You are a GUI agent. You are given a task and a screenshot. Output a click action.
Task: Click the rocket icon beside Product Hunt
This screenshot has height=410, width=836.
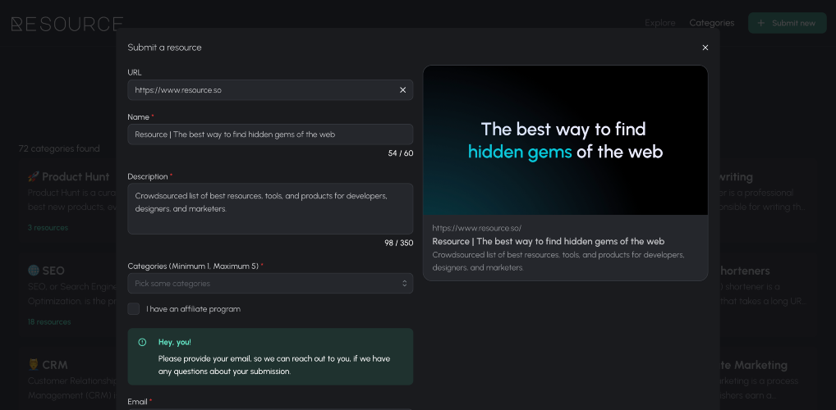point(34,177)
